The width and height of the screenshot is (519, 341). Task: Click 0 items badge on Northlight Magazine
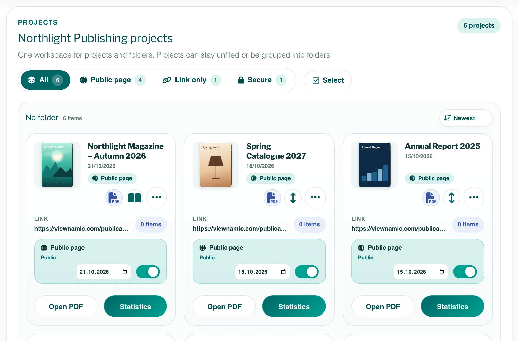point(151,224)
